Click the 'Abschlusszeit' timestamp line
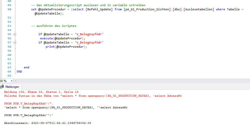Viewport: 250px width, 127px height. [x=48, y=123]
